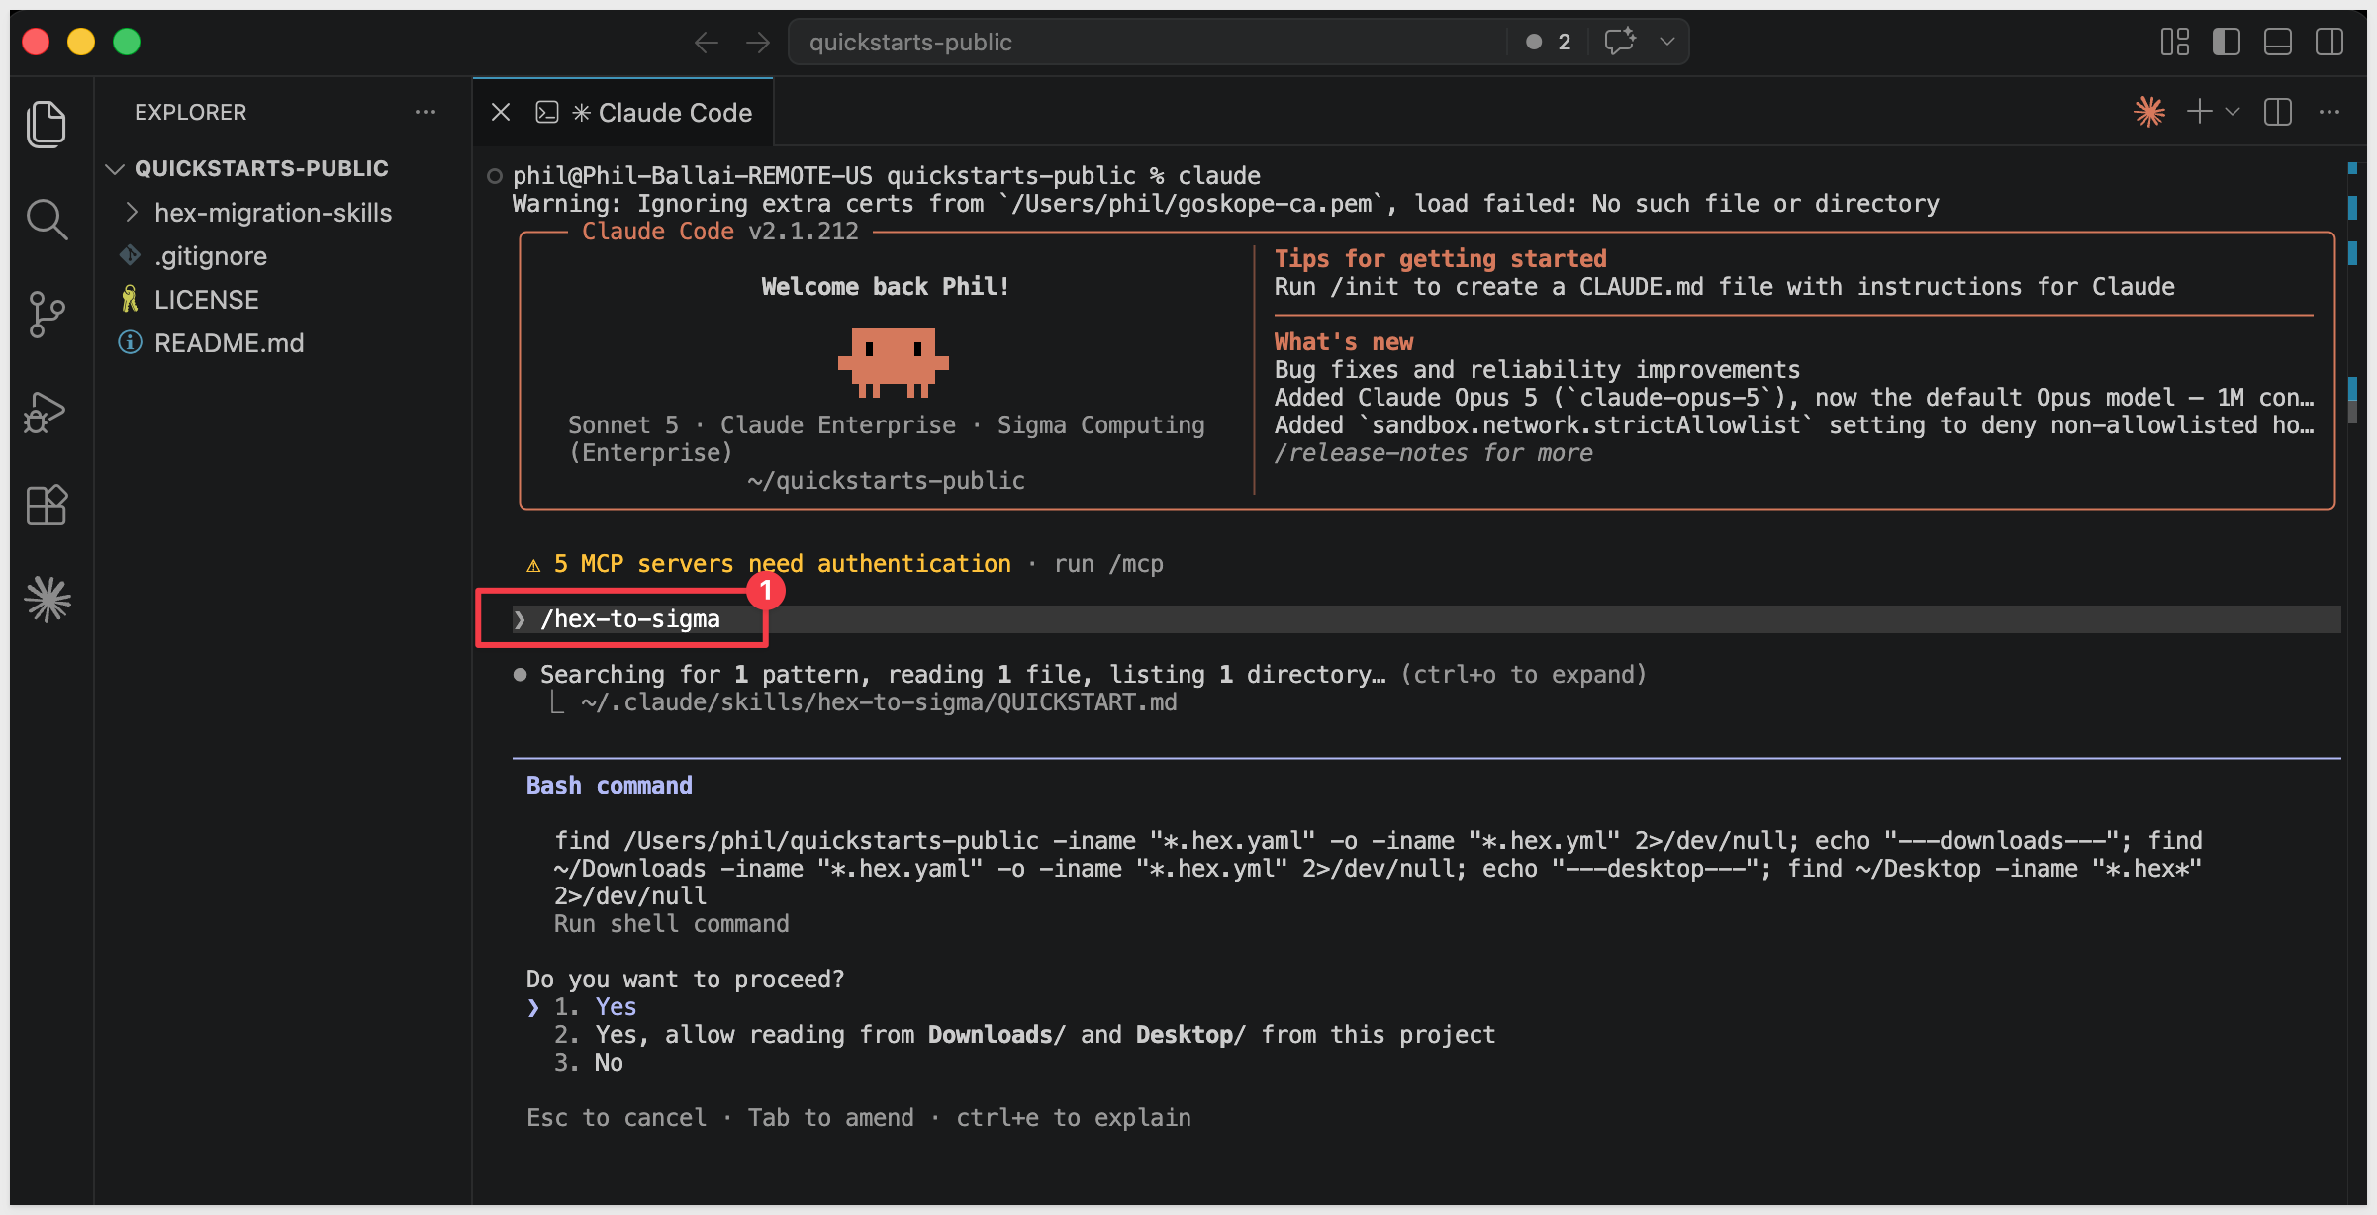Open the Explorer view icon
Screen dimensions: 2377x1215
click(47, 124)
